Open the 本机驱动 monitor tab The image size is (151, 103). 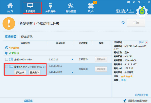pos(30,8)
